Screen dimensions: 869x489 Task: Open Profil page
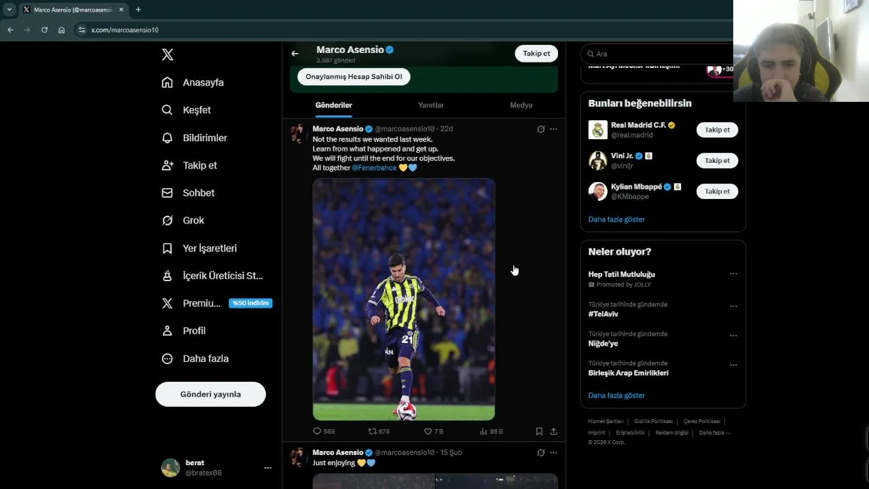[x=184, y=331]
